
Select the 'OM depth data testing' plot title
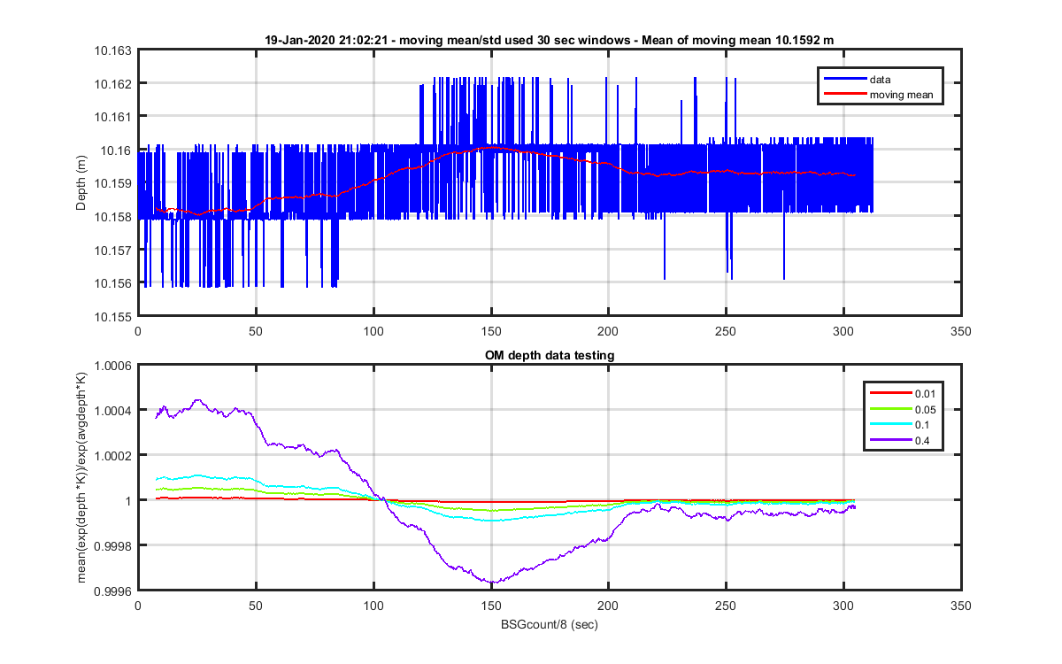(550, 355)
